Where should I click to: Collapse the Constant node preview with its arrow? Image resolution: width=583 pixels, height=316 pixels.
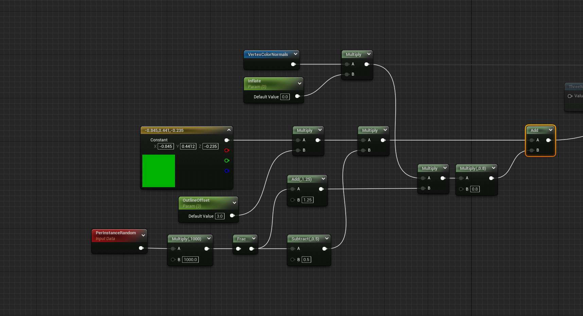pos(229,130)
